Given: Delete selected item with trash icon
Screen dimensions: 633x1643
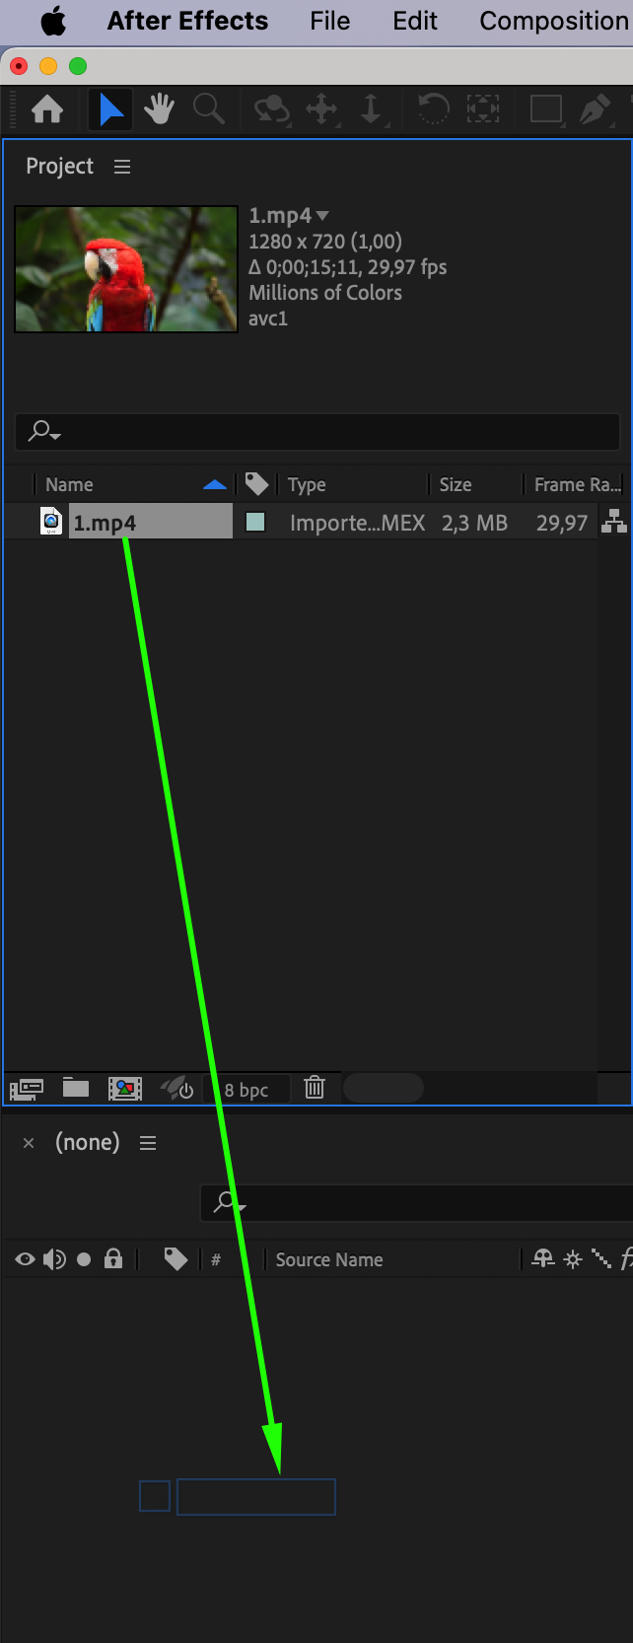Looking at the screenshot, I should coord(315,1088).
